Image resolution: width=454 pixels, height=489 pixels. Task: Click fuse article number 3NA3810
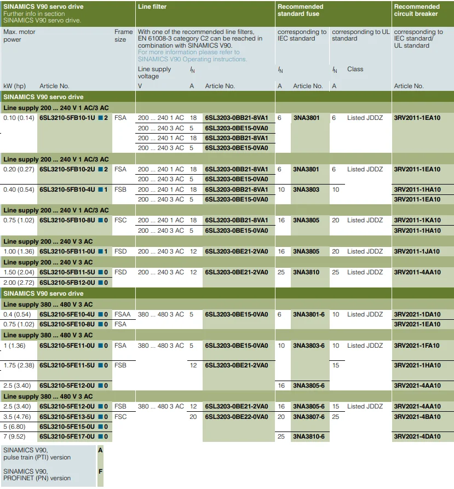(306, 272)
